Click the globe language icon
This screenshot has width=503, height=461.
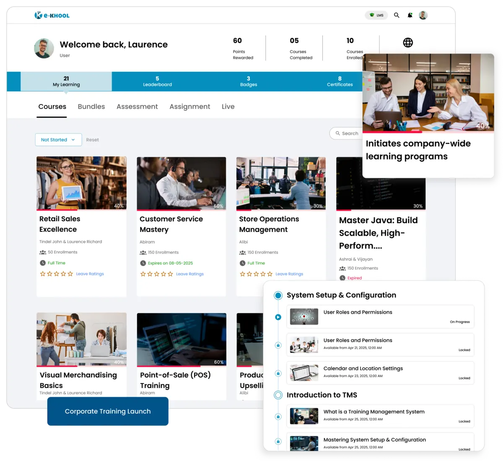pyautogui.click(x=407, y=43)
